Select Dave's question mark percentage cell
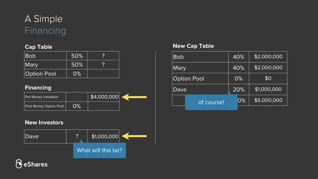The width and height of the screenshot is (318, 179). click(77, 137)
